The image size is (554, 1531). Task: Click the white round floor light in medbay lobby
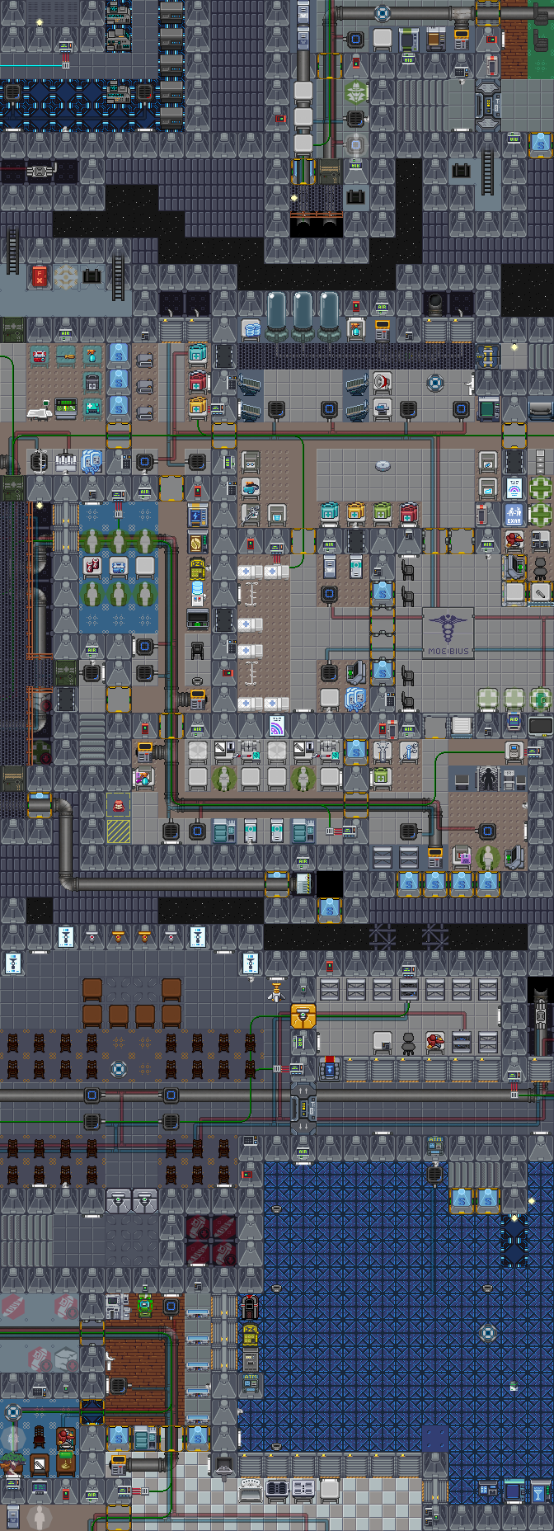(383, 466)
